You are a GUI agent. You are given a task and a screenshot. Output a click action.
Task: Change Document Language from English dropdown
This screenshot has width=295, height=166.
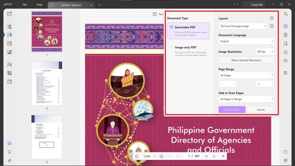point(246,41)
